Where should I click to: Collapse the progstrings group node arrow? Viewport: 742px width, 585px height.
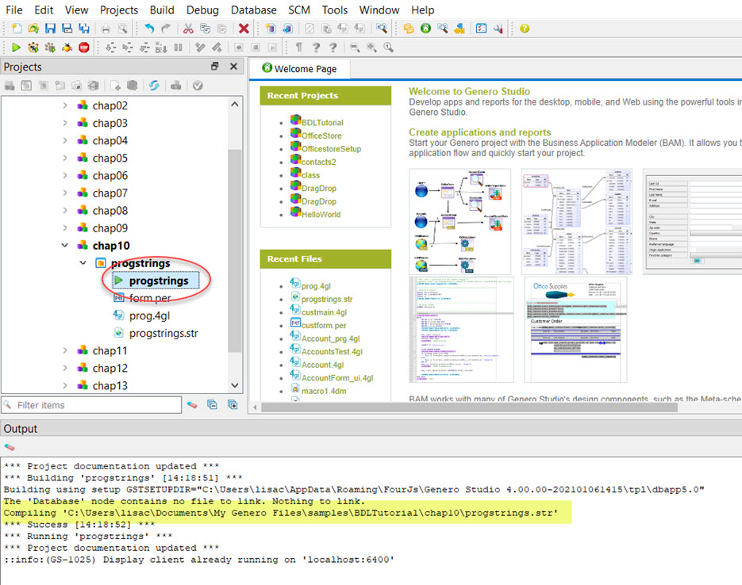pos(83,262)
